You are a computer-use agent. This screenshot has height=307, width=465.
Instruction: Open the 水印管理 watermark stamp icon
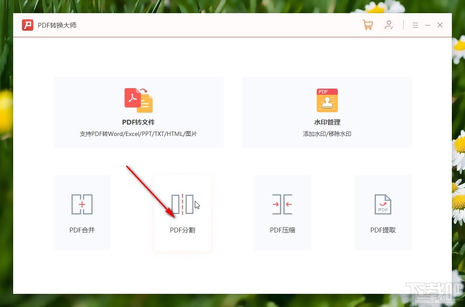pyautogui.click(x=327, y=100)
